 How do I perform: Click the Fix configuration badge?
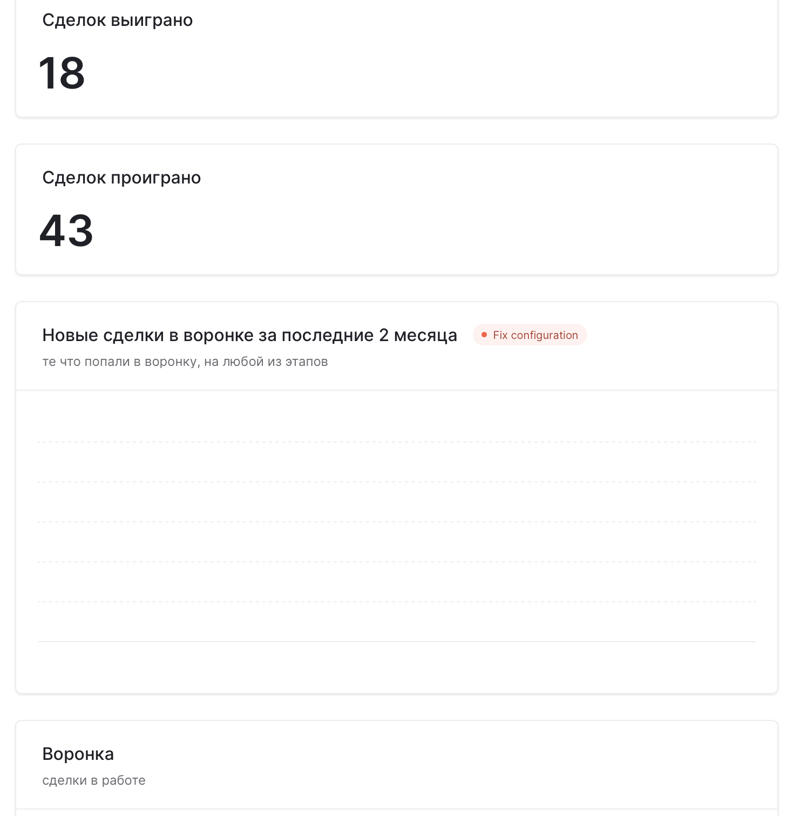[x=530, y=335]
